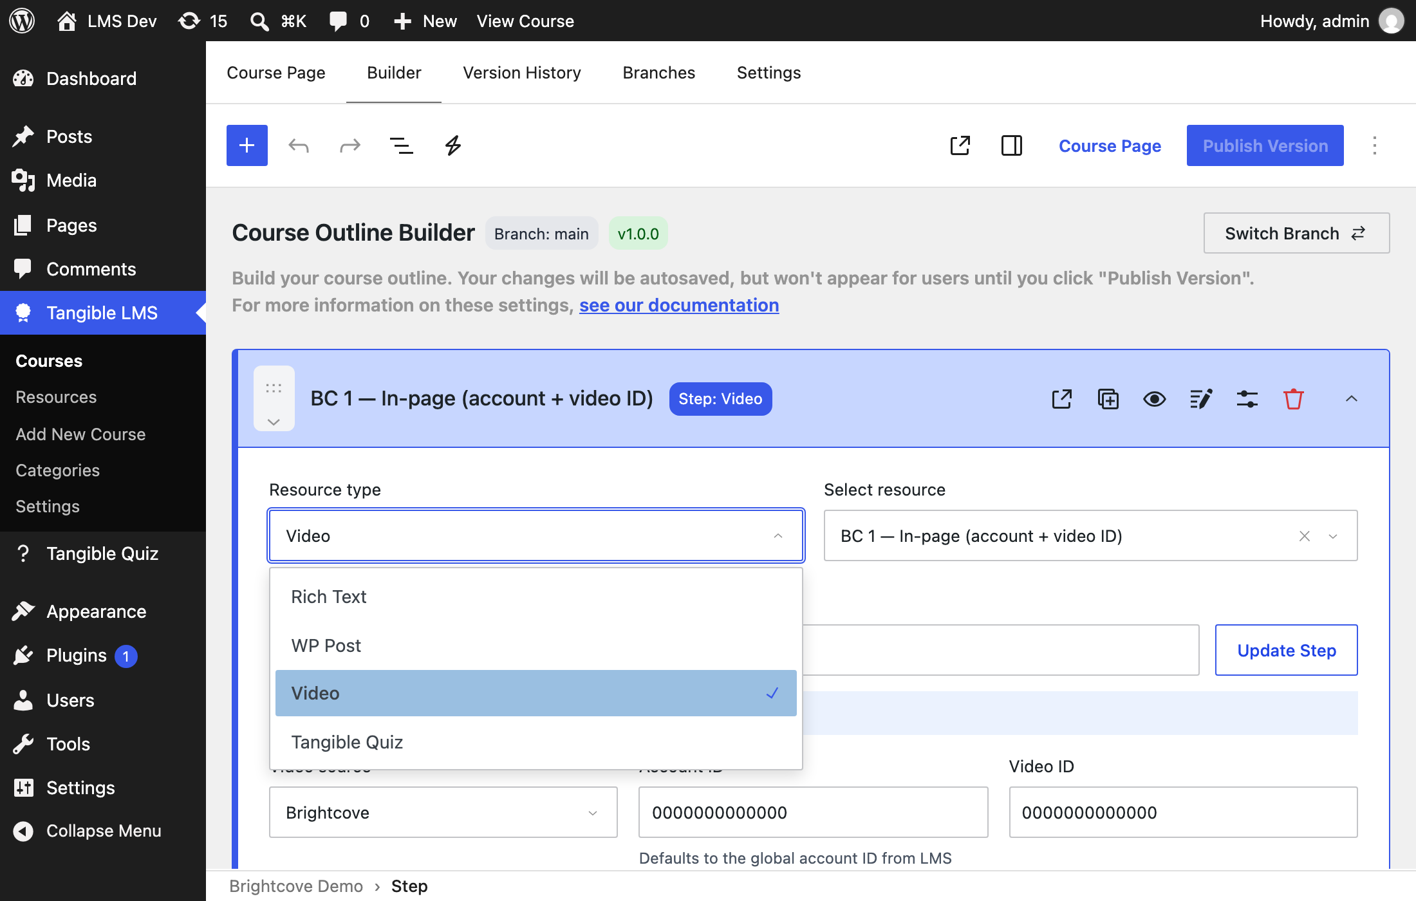Select Video option in dropdown list

pos(536,693)
